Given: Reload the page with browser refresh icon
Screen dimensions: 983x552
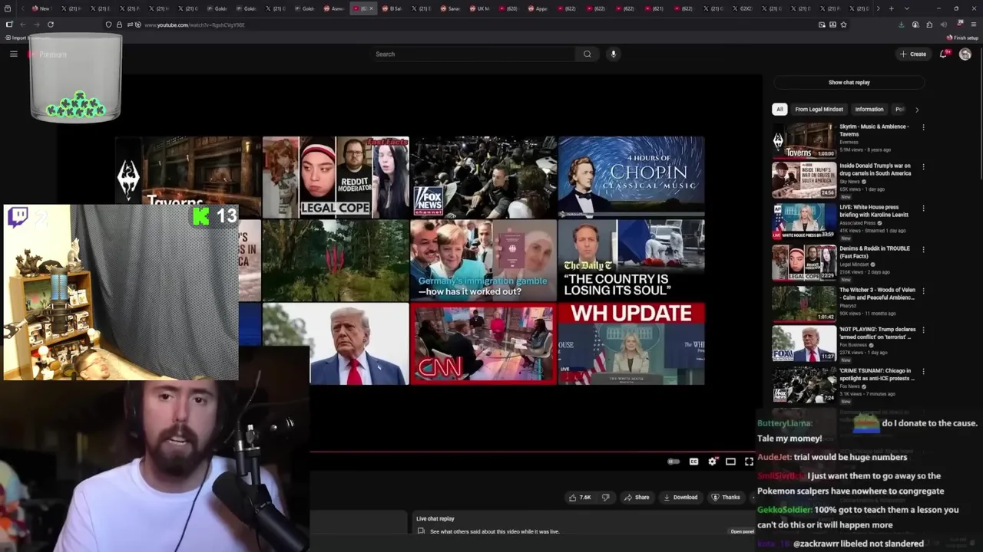Looking at the screenshot, I should tap(51, 25).
